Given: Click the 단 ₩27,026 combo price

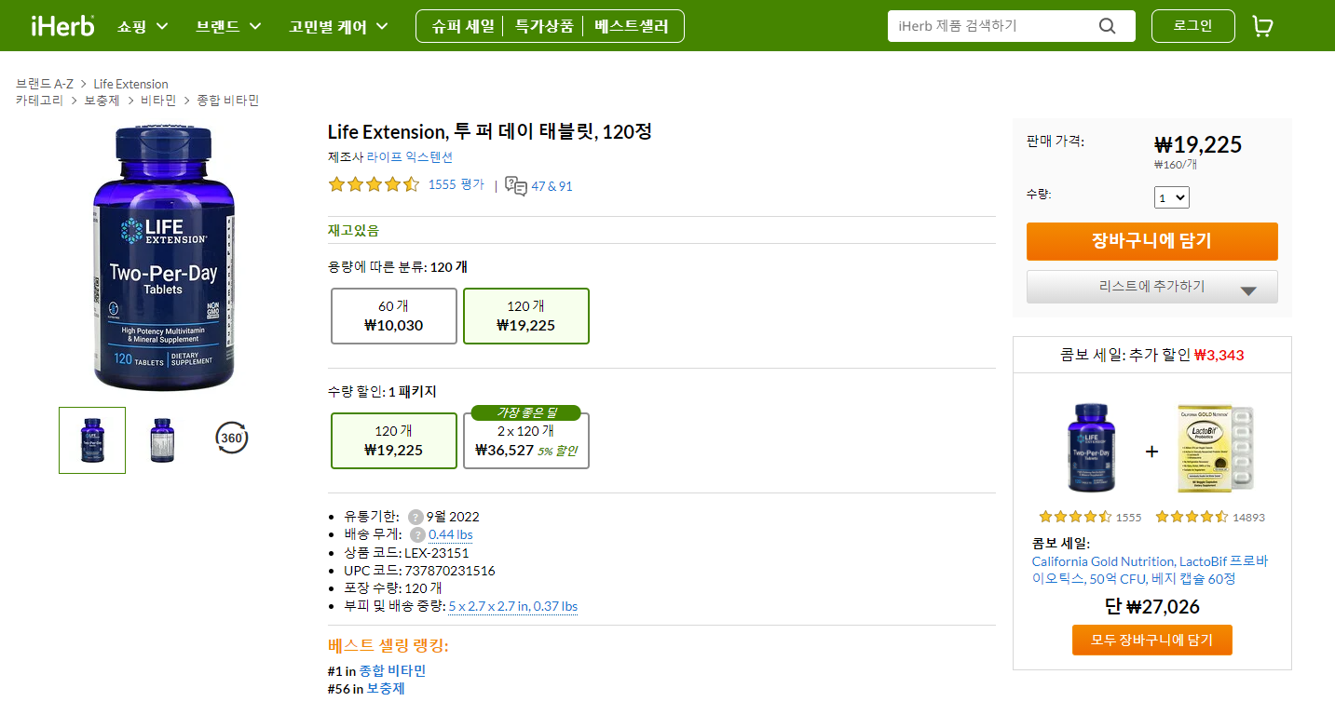Looking at the screenshot, I should point(1151,607).
